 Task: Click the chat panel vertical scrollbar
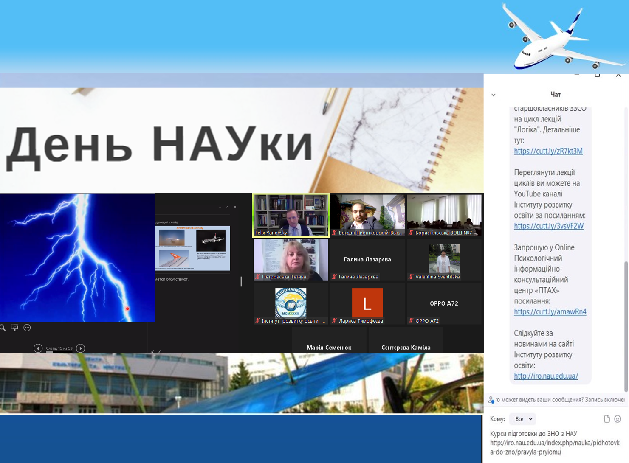click(x=626, y=327)
